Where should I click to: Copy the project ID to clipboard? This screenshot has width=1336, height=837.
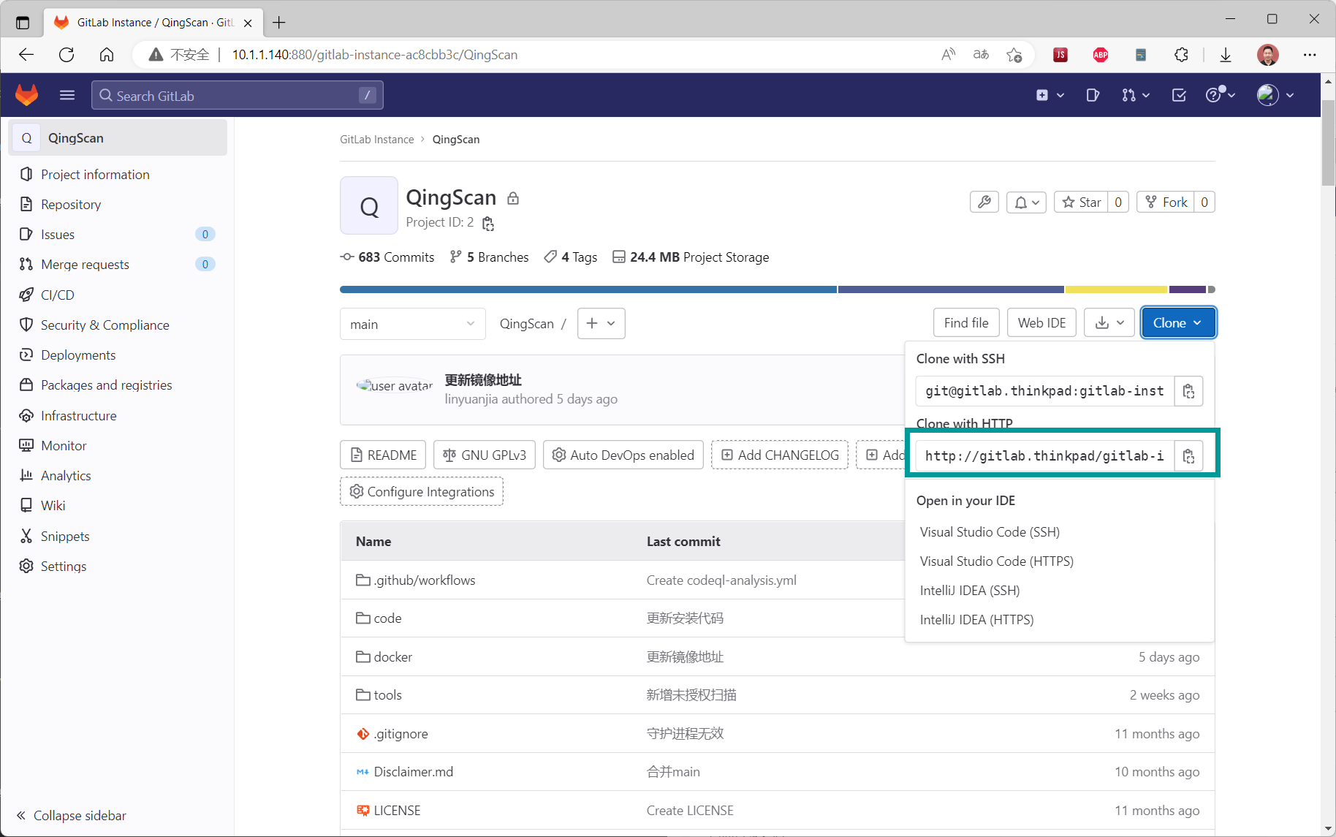(x=488, y=223)
